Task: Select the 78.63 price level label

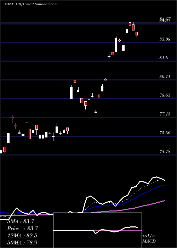Action: (165, 95)
